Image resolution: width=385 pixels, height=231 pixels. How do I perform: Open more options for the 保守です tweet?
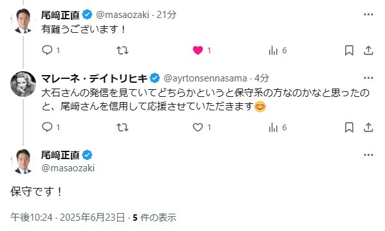(x=368, y=155)
